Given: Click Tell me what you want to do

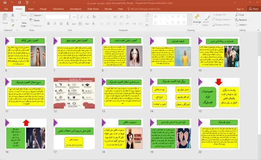Looking at the screenshot, I should click(144, 9).
